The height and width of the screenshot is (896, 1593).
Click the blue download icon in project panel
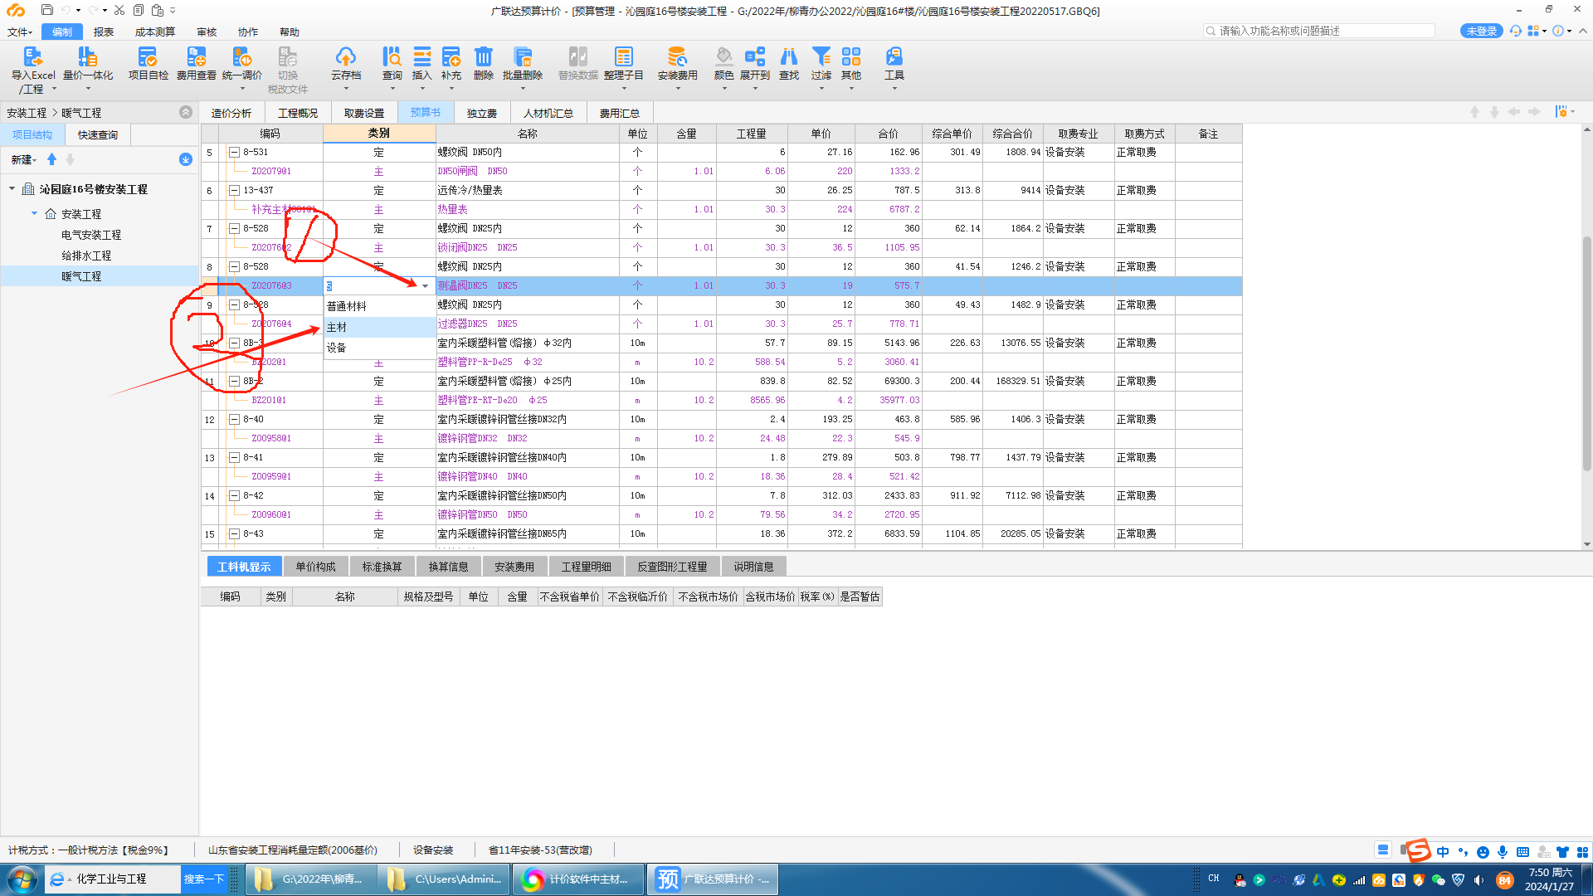(x=185, y=159)
